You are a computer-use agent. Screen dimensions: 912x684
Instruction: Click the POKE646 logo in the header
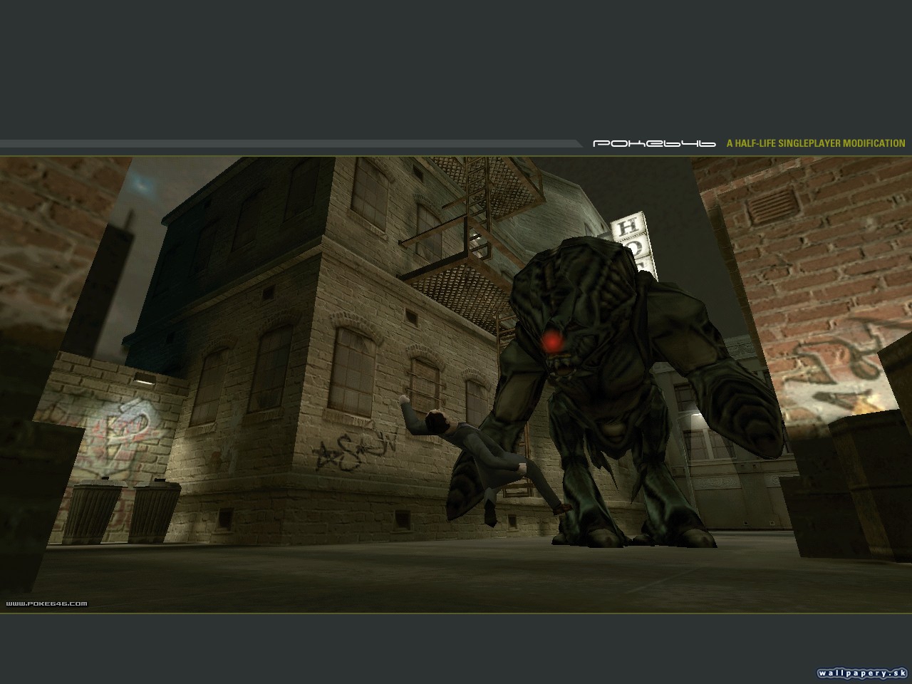[x=654, y=143]
